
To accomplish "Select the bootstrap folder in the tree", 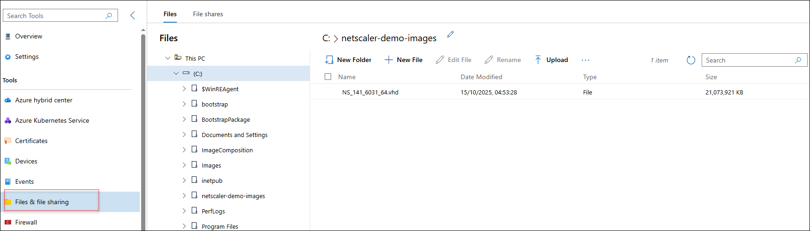I will [x=215, y=104].
